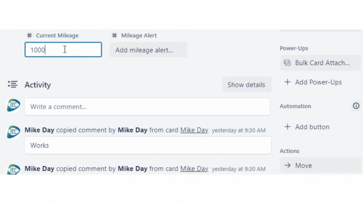This screenshot has height=204, width=363.
Task: Click the Automation section heading
Action: click(x=295, y=106)
